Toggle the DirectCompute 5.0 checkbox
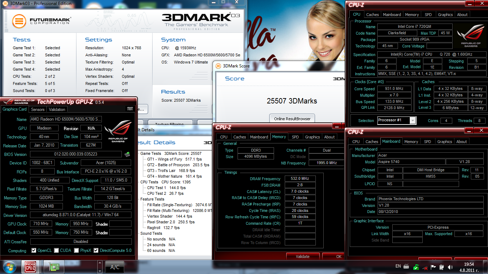 (x=96, y=250)
